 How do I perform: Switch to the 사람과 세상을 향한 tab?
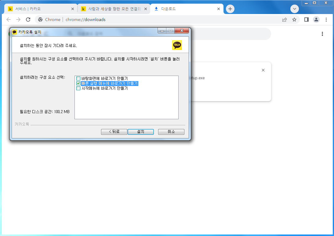point(114,9)
